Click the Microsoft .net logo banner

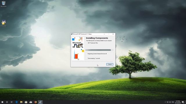click(x=78, y=49)
